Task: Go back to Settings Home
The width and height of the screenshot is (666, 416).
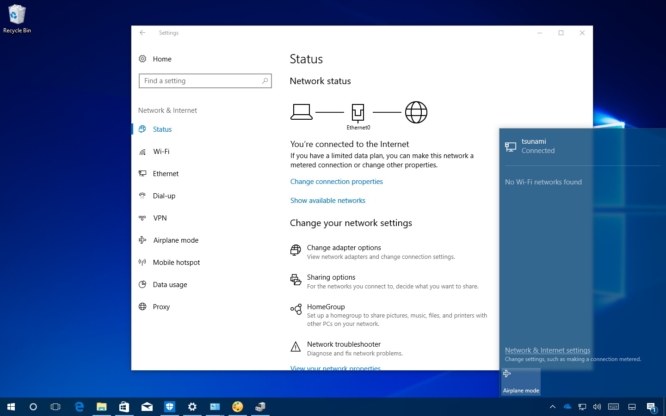Action: pyautogui.click(x=162, y=59)
